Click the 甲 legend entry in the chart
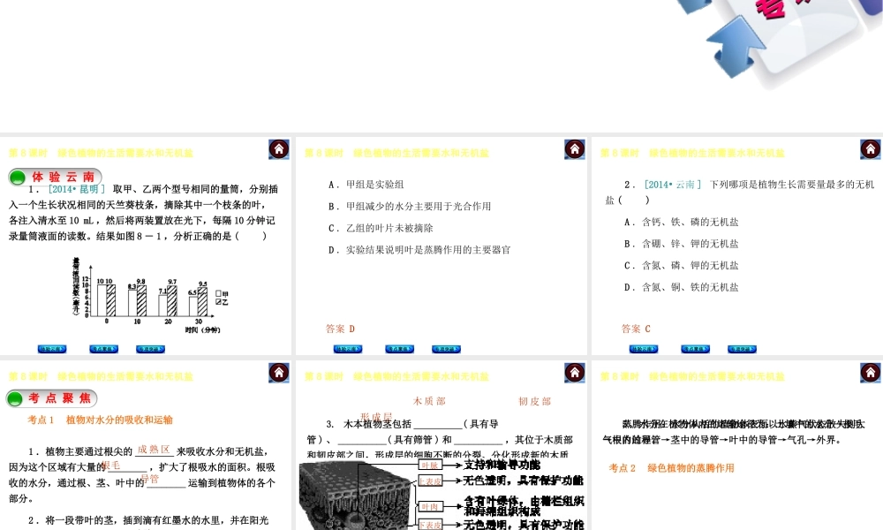The height and width of the screenshot is (530, 883). pyautogui.click(x=222, y=293)
